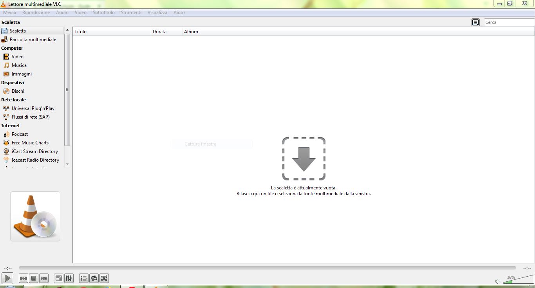Image resolution: width=535 pixels, height=288 pixels.
Task: Restore down the VLC window
Action: [510, 4]
